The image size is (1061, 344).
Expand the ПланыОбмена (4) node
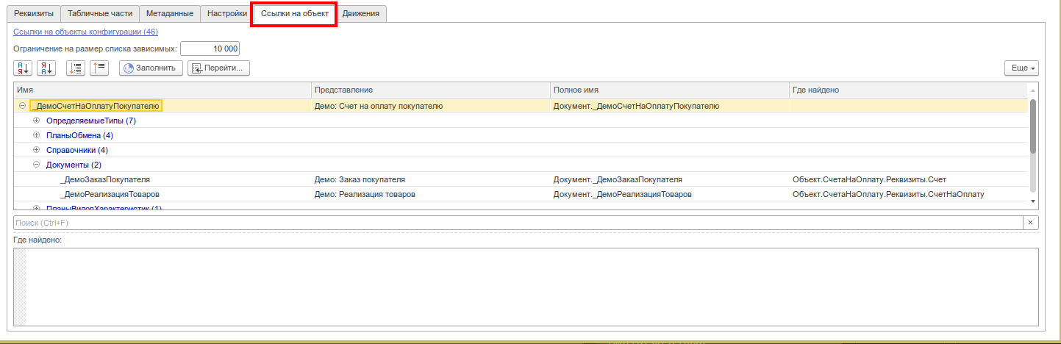click(x=36, y=135)
